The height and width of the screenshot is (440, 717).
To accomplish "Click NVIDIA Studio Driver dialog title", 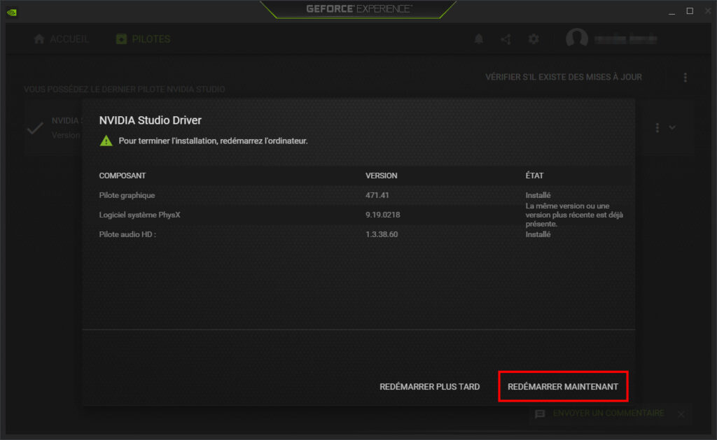I will [150, 120].
